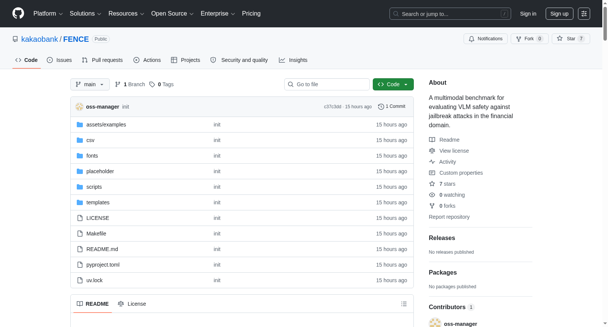Click the eye icon beside 0 watching
Screen dimensions: 608x327
click(x=432, y=195)
